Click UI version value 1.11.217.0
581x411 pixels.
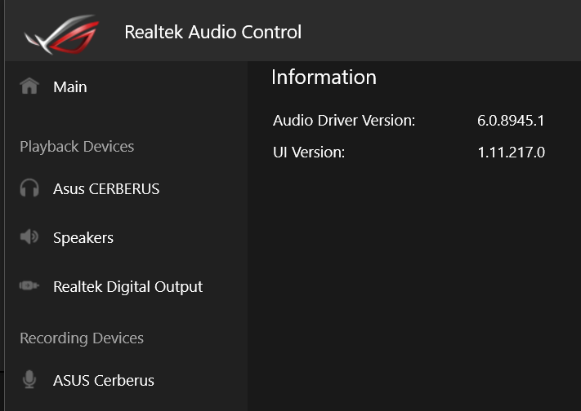pos(511,152)
